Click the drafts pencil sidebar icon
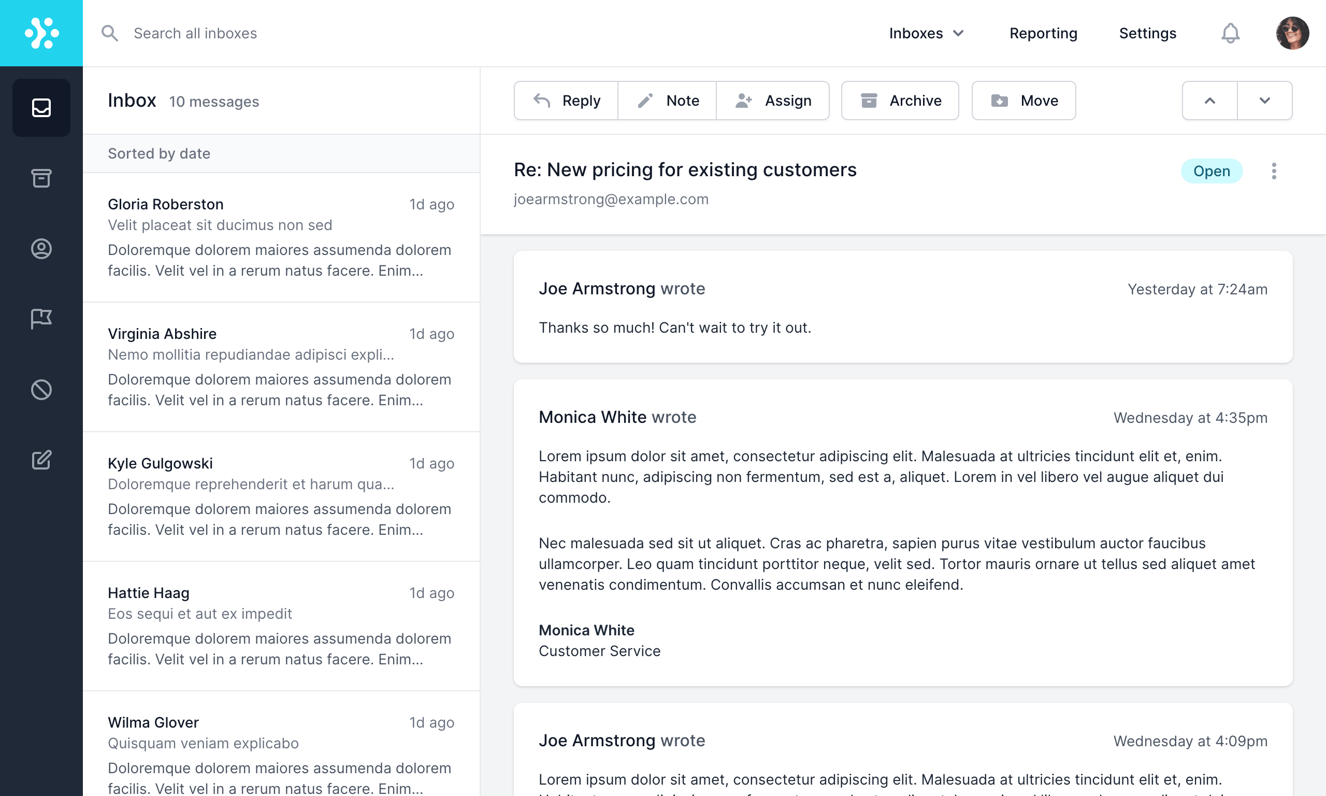Viewport: 1326px width, 796px height. click(41, 460)
